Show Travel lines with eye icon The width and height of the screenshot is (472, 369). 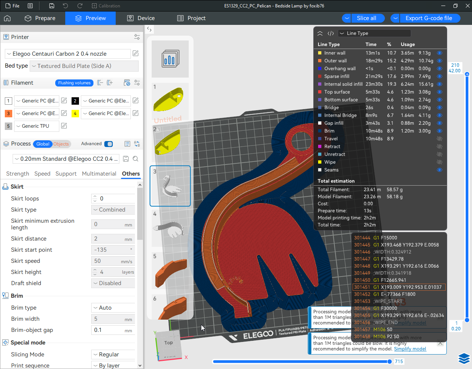(439, 139)
